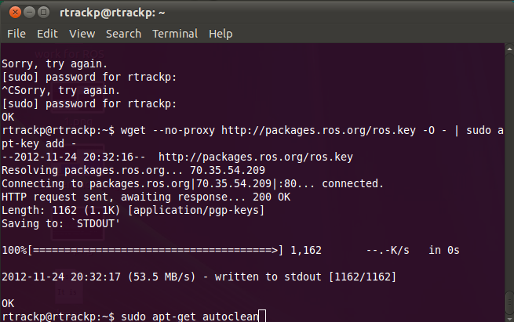Open the File menu
This screenshot has height=322, width=514.
[16, 34]
